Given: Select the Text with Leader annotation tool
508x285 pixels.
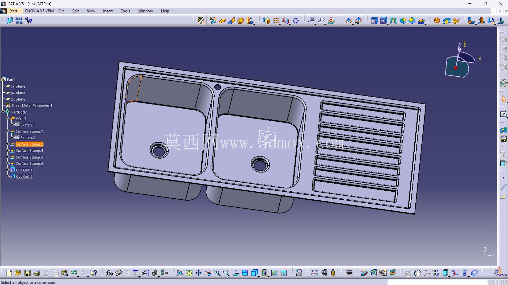Looking at the screenshot, I should coord(311,21).
